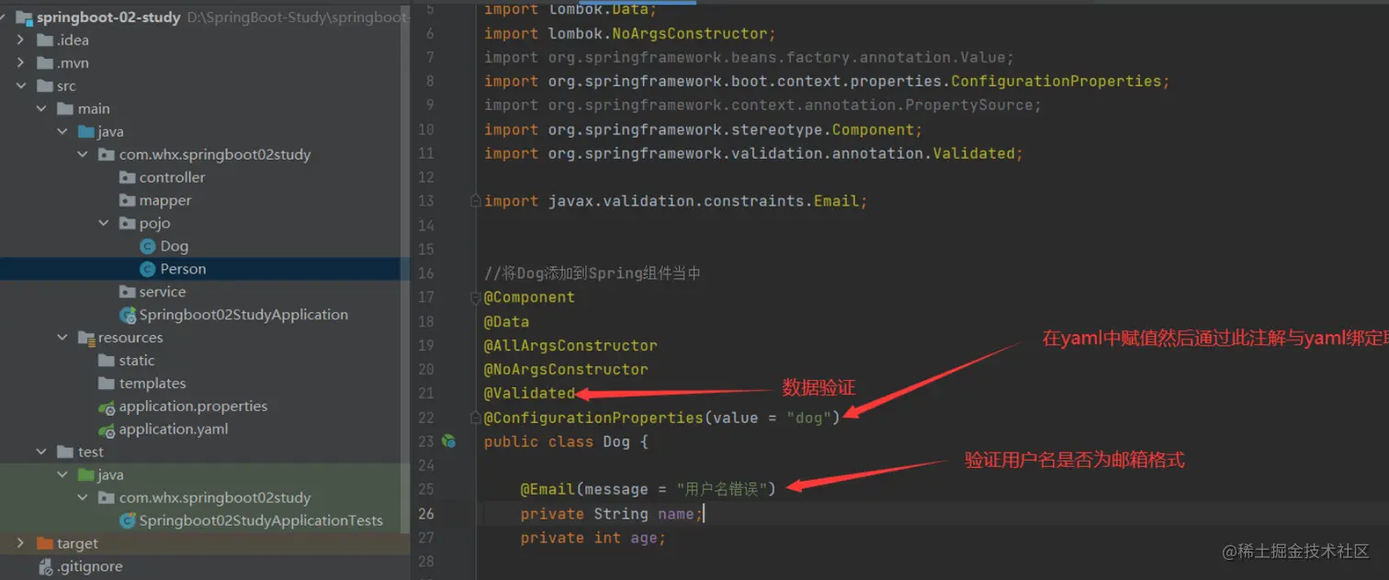The image size is (1389, 580).
Task: Click the application.properties file icon
Action: tap(107, 407)
